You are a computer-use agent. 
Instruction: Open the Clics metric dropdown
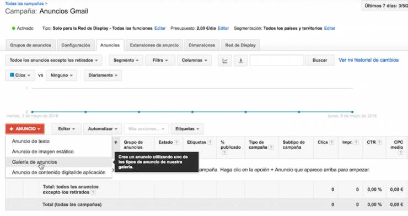pyautogui.click(x=20, y=75)
